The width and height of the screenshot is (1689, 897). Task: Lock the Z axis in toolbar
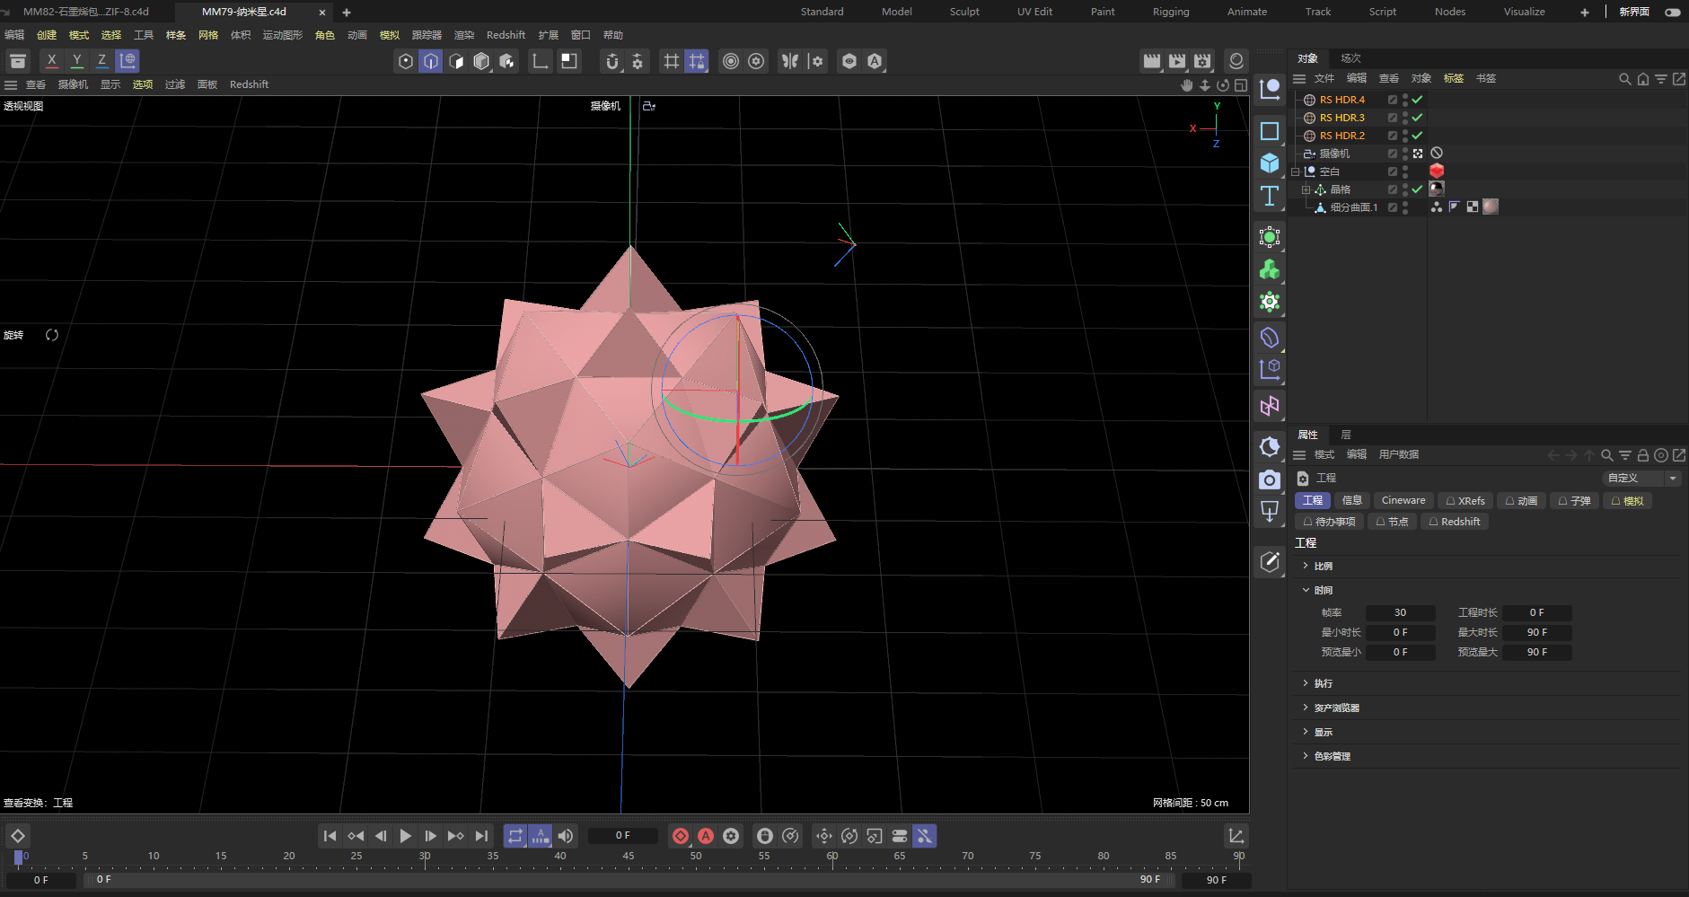102,60
